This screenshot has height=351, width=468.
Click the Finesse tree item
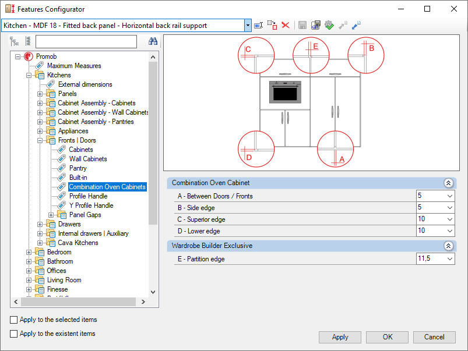coord(57,289)
